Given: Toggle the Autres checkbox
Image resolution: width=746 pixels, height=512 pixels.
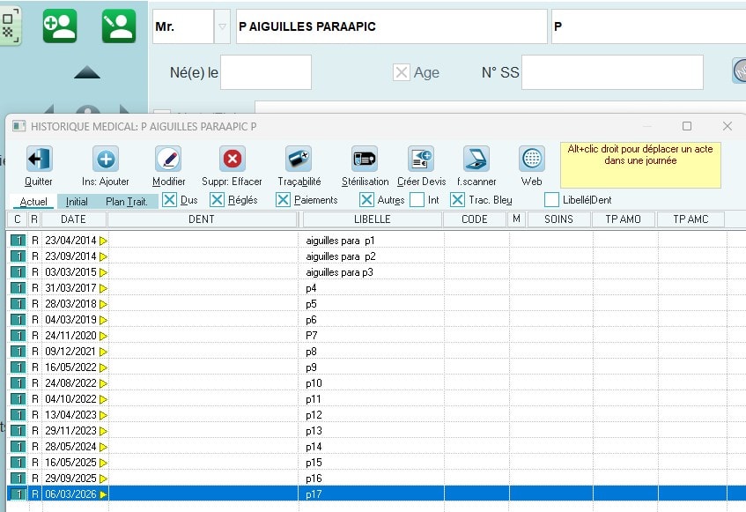Looking at the screenshot, I should coord(366,200).
